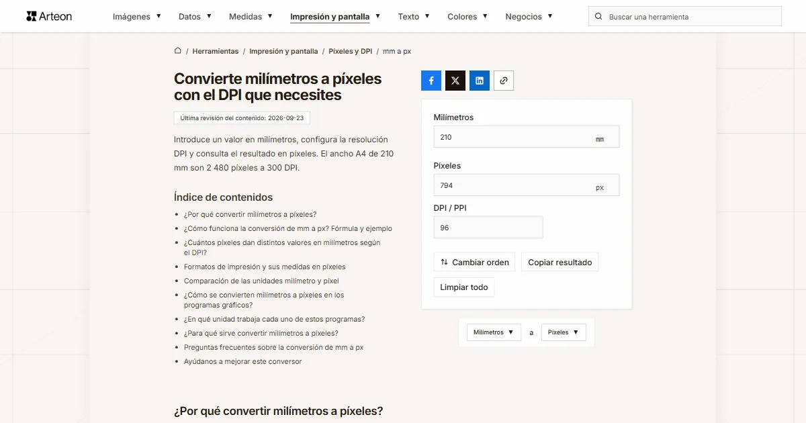This screenshot has height=423, width=806.
Task: Copy page link icon
Action: 504,81
